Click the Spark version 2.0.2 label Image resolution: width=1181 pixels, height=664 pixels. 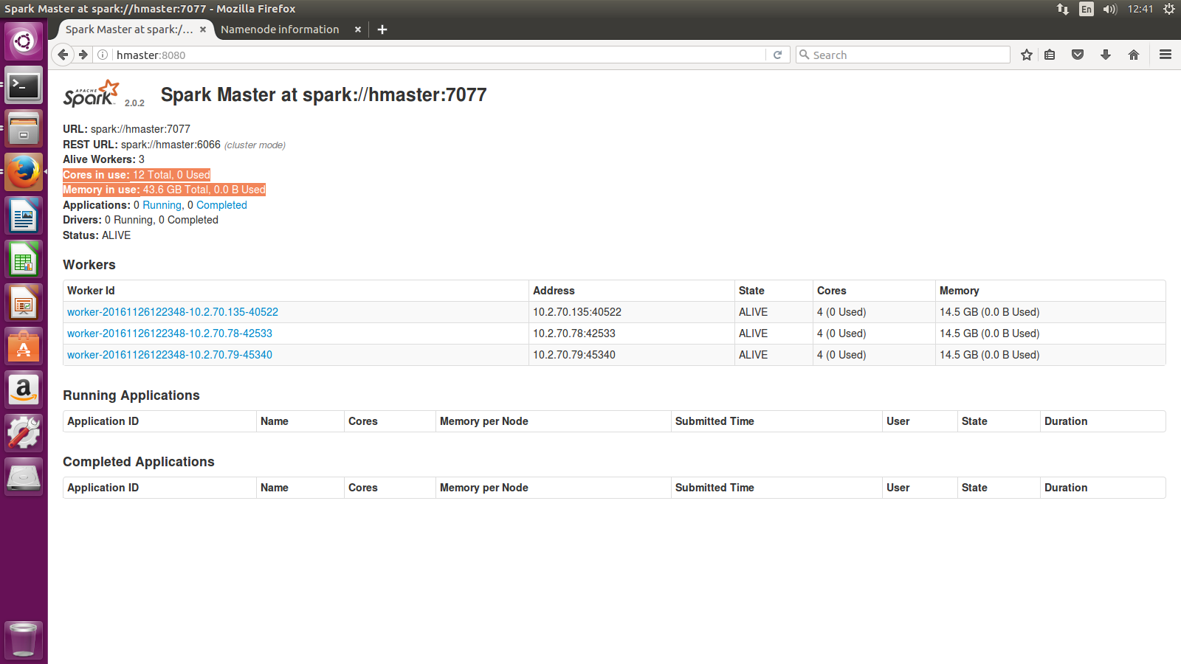(134, 103)
